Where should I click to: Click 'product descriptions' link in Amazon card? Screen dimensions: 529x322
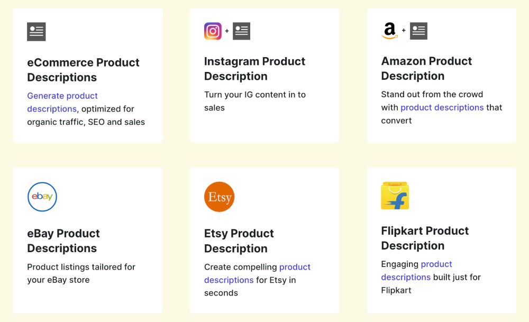click(442, 107)
